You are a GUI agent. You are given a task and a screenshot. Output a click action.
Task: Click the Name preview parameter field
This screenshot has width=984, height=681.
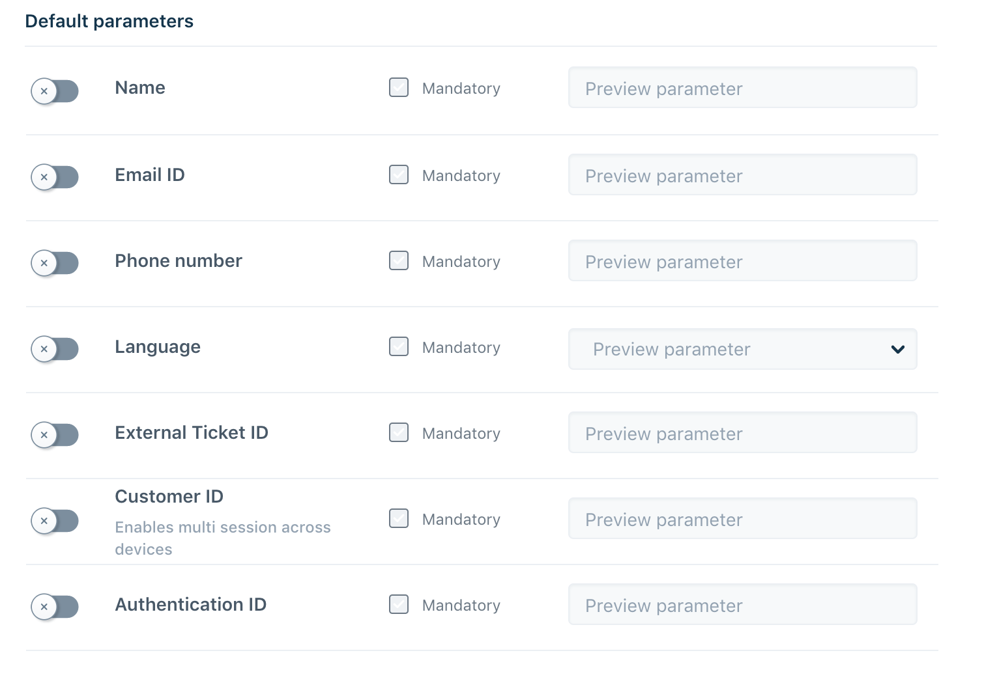(742, 87)
